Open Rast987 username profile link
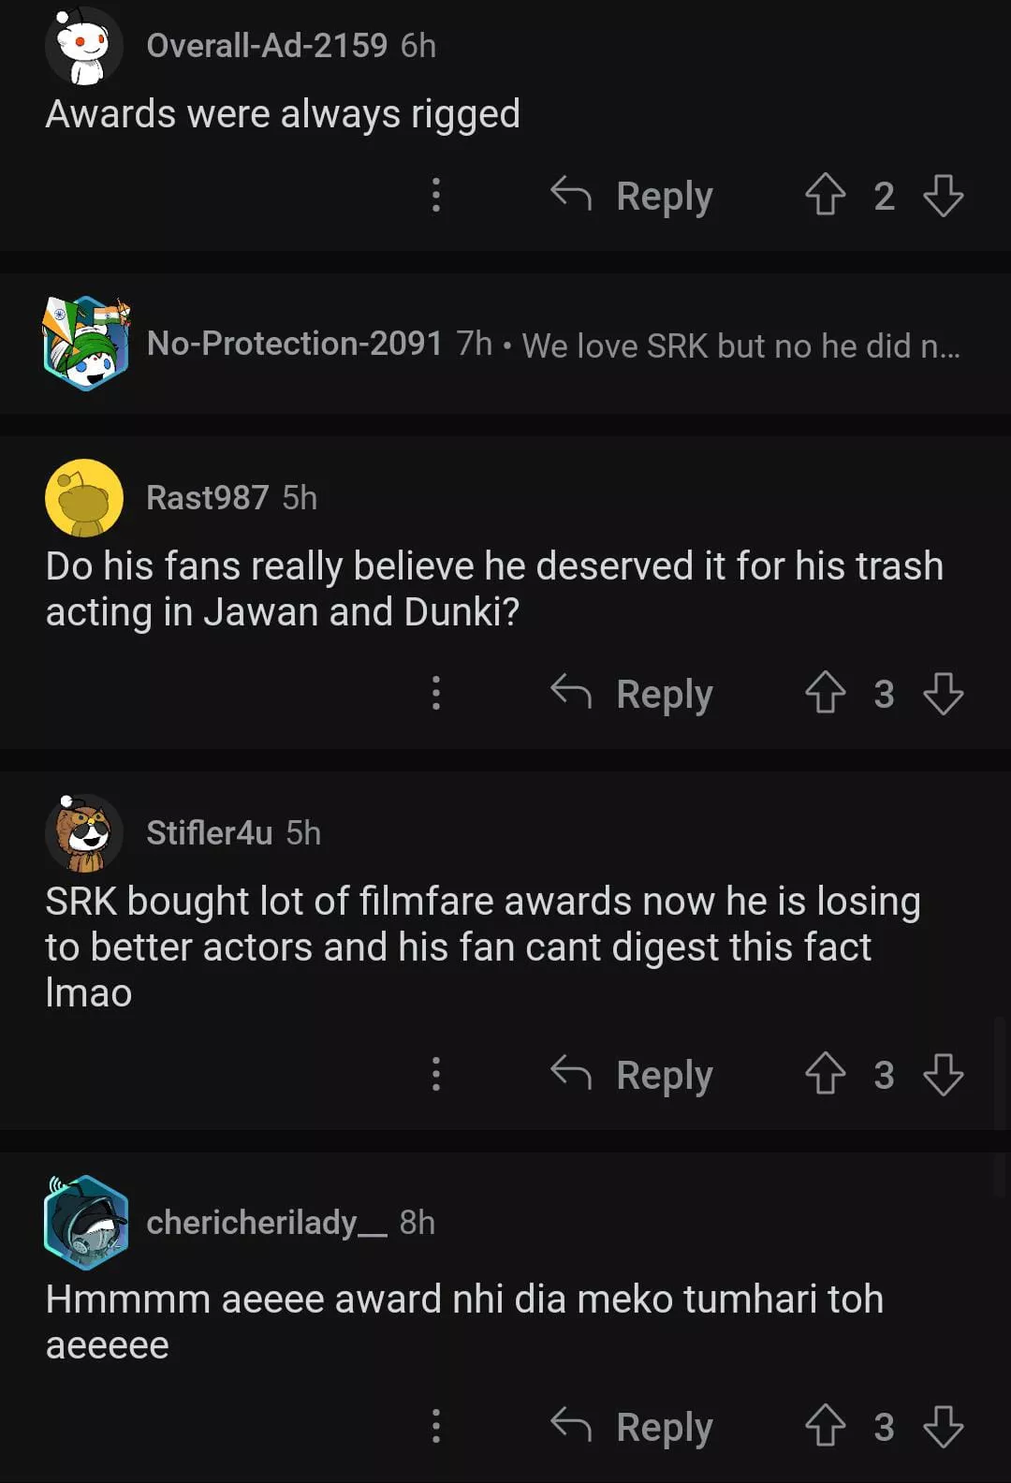The width and height of the screenshot is (1011, 1483). coord(207,497)
